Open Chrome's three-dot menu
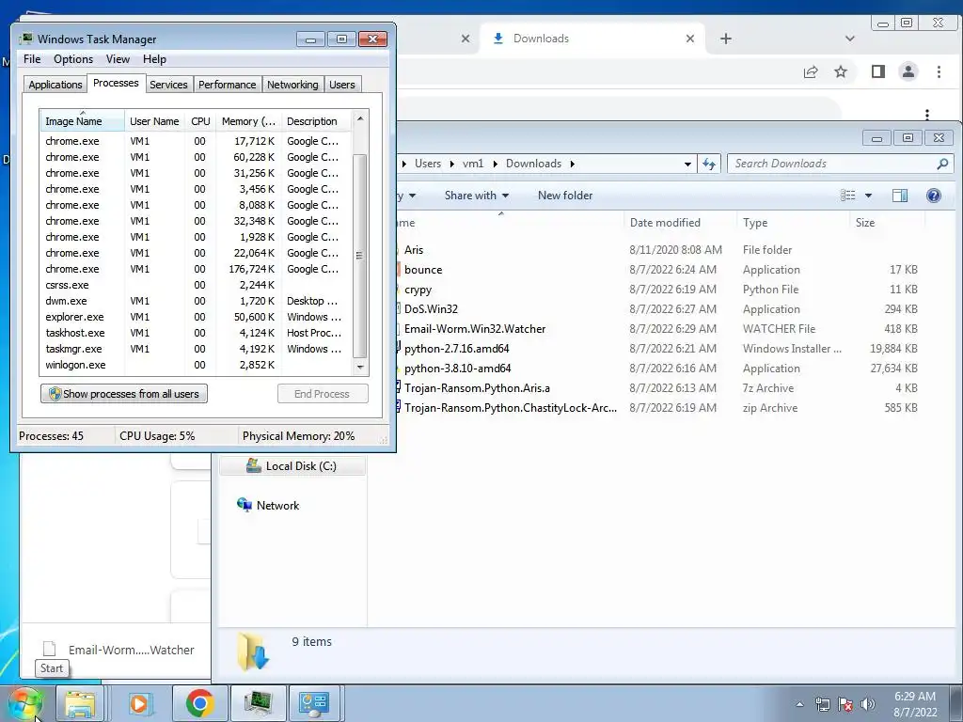The width and height of the screenshot is (963, 722). (x=939, y=71)
